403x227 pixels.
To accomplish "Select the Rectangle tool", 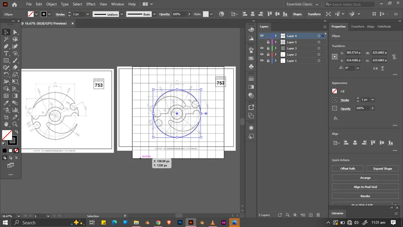I will tap(6, 61).
